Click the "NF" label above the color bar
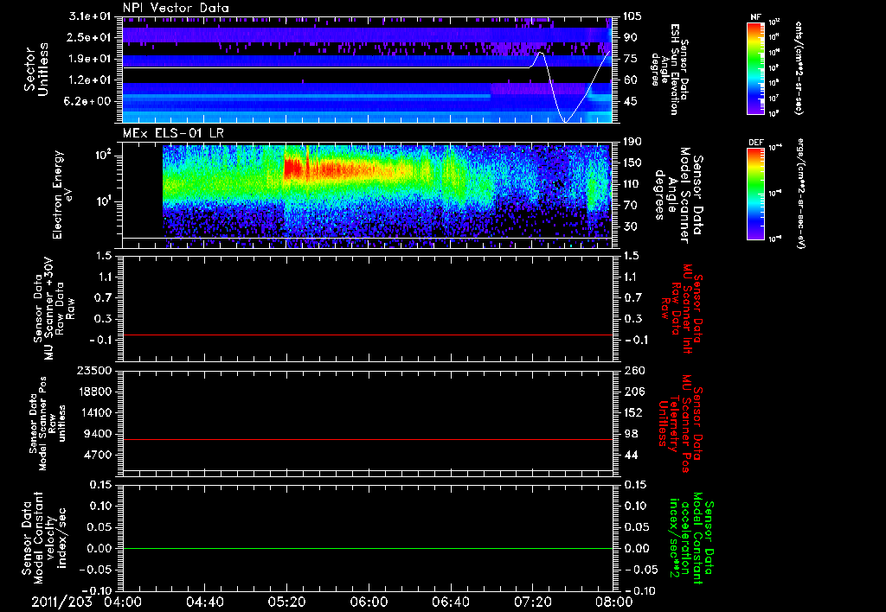 (x=755, y=18)
